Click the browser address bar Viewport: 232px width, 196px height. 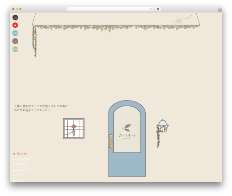(110, 9)
